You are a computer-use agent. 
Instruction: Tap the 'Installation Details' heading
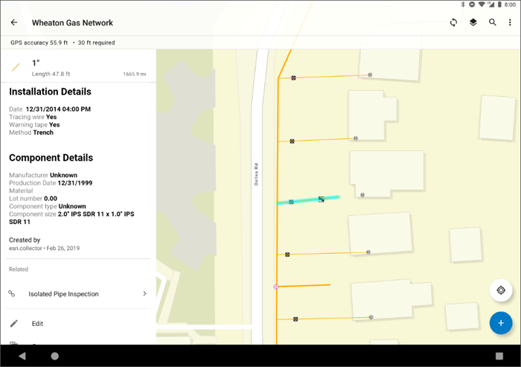pyautogui.click(x=50, y=92)
